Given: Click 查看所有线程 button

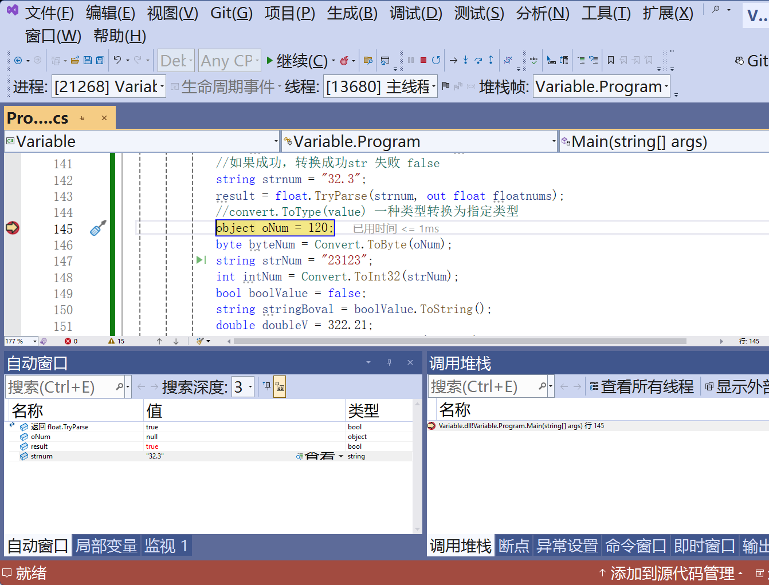Looking at the screenshot, I should click(642, 386).
